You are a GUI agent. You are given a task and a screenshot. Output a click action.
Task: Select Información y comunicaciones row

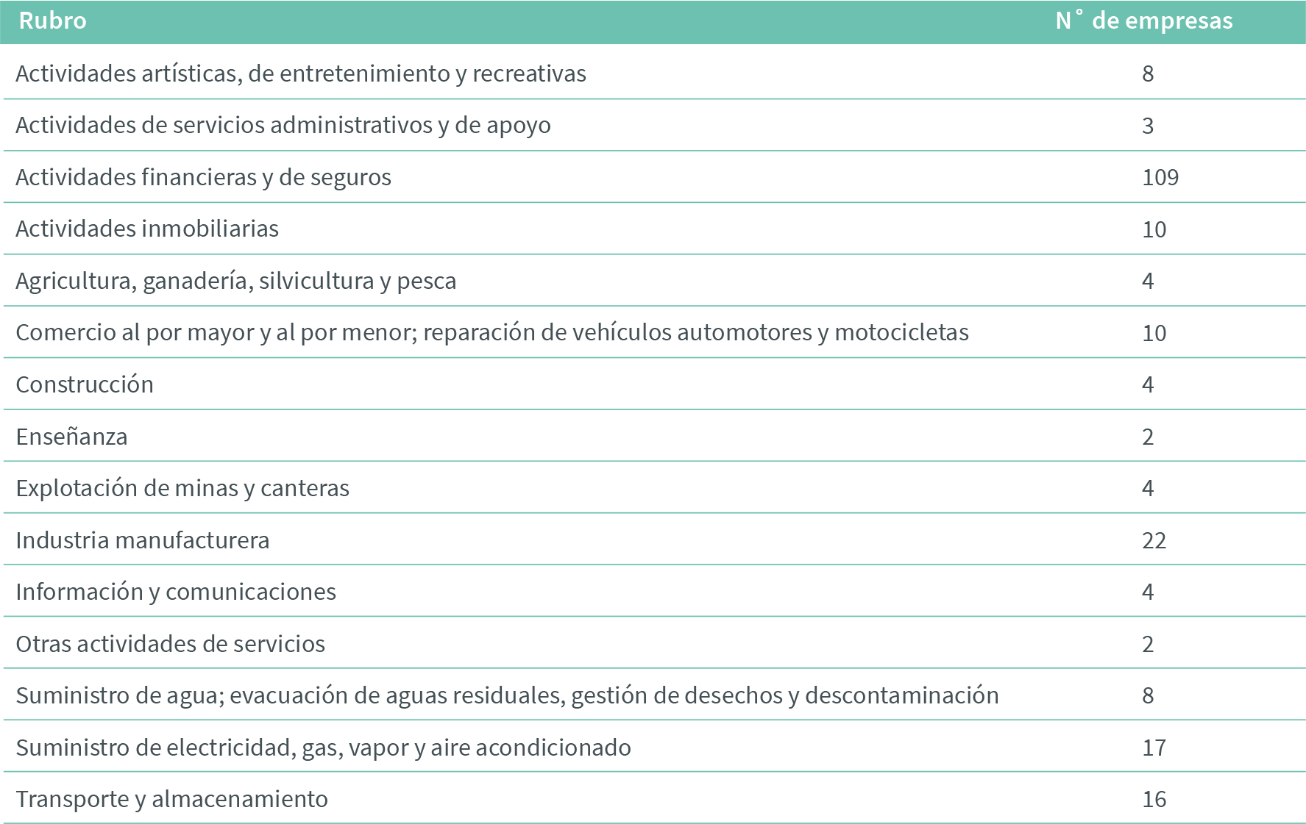(x=175, y=592)
